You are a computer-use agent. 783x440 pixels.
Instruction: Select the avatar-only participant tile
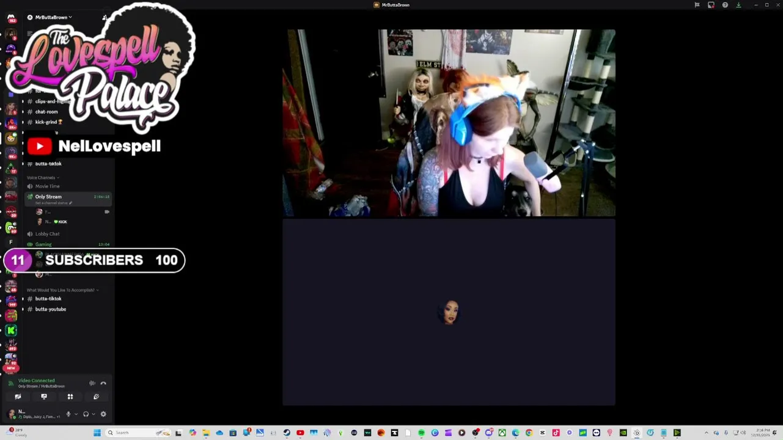[x=449, y=312]
